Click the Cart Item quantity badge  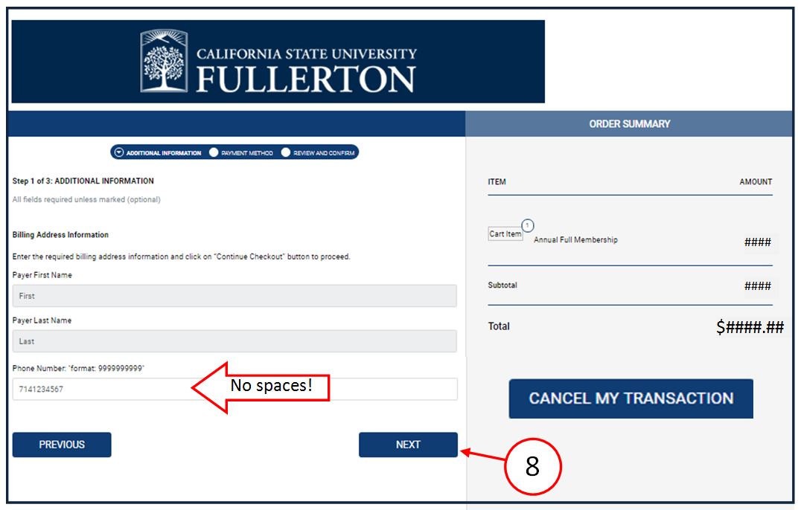[528, 225]
